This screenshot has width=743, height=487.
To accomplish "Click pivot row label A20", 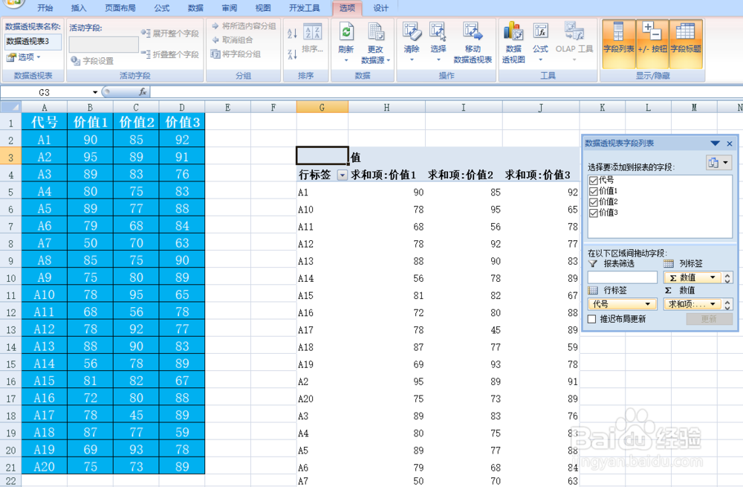I will click(x=305, y=399).
